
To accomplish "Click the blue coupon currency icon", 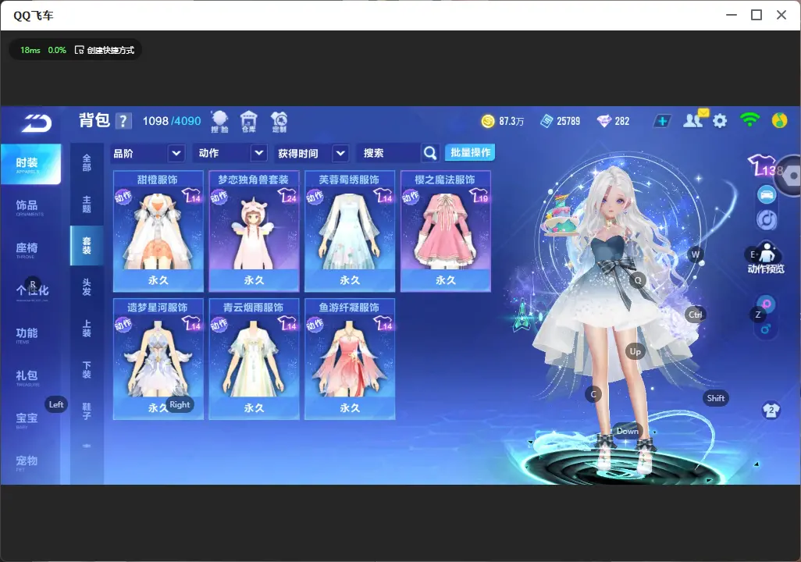I will 546,121.
